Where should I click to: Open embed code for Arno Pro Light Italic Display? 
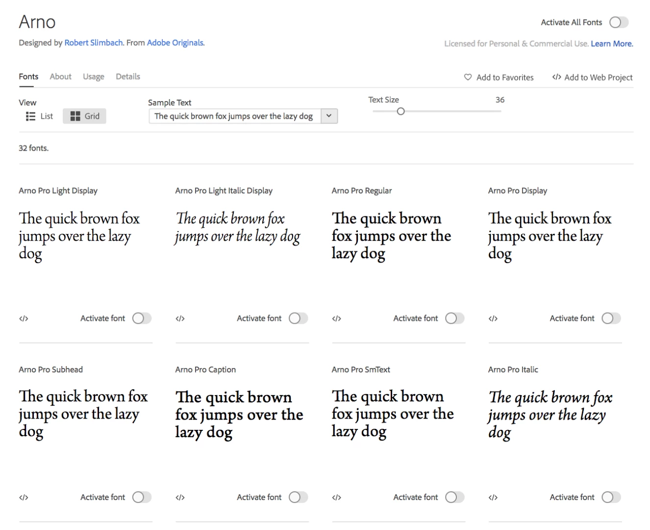coord(180,318)
